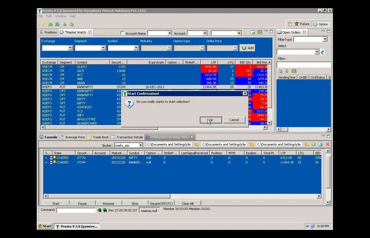The width and height of the screenshot is (370, 238).
Task: Click the Command input field
Action: click(76, 210)
